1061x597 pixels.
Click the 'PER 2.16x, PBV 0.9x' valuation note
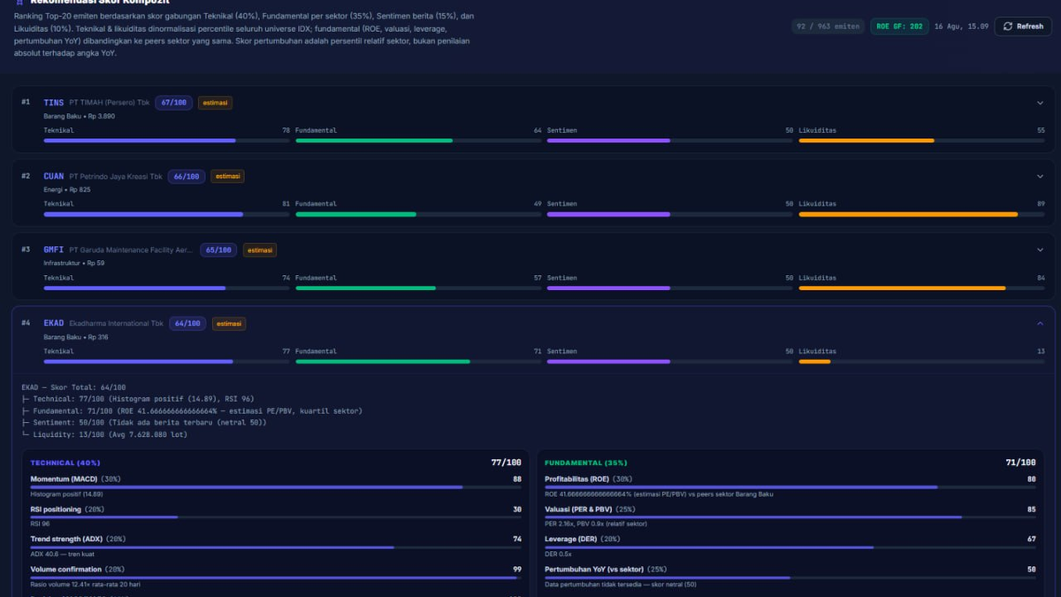(x=596, y=524)
